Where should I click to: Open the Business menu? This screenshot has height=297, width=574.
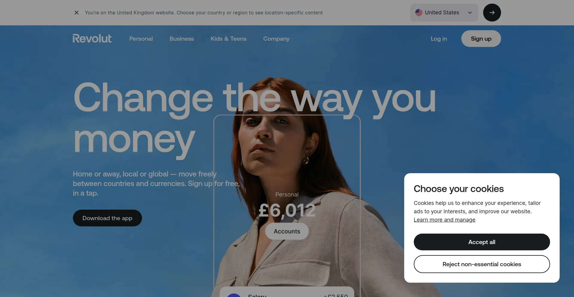pos(181,39)
